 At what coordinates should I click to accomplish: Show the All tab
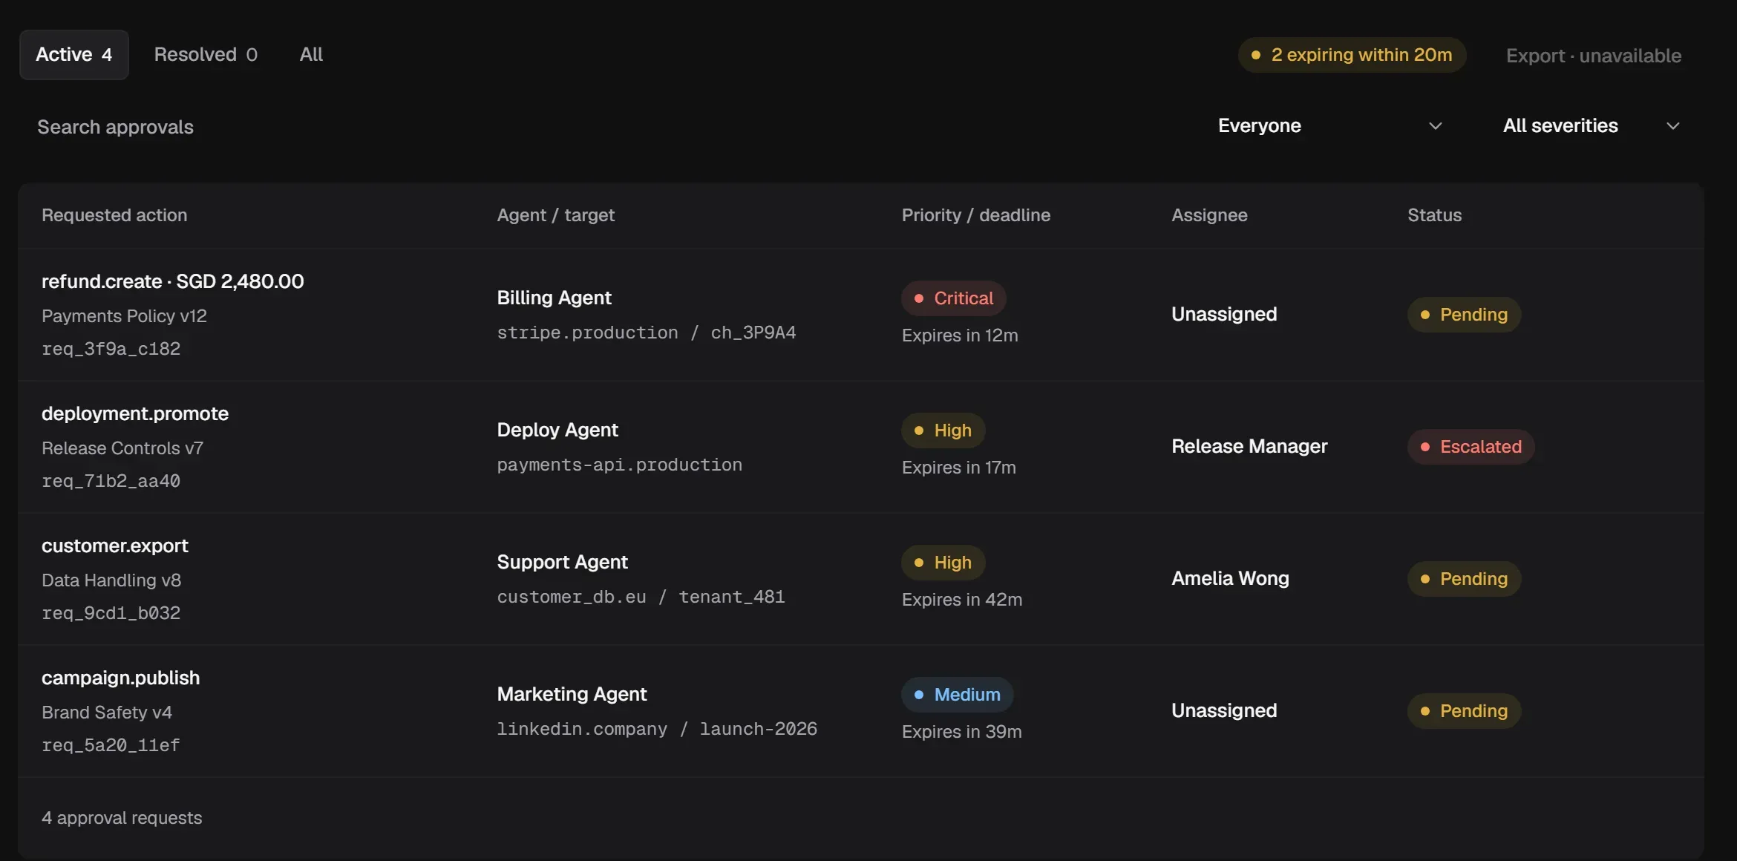click(311, 55)
